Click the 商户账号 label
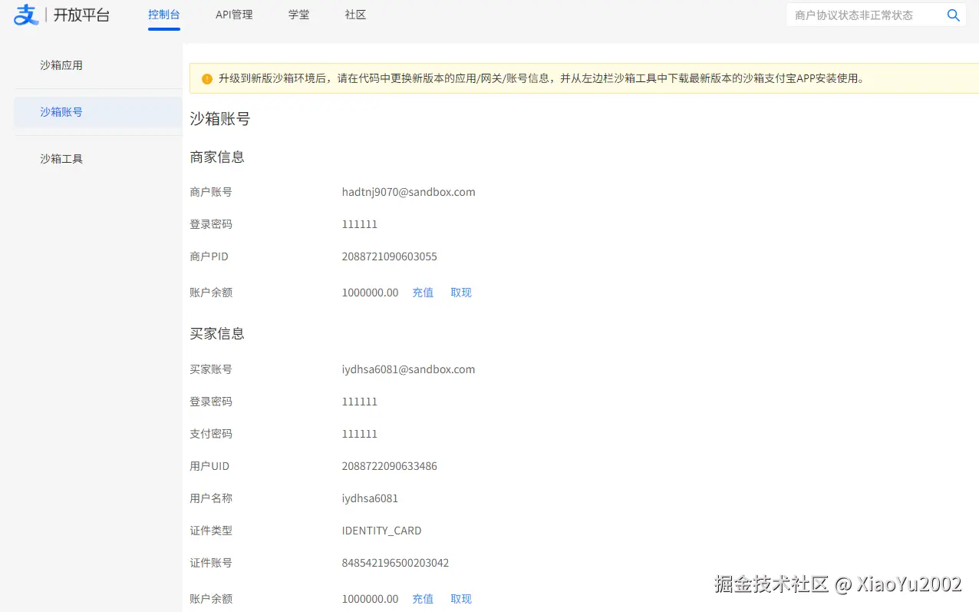 click(211, 192)
